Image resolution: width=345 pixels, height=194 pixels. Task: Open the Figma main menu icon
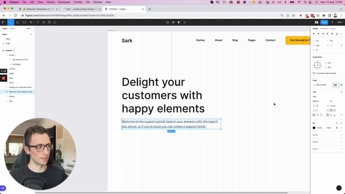pos(3,22)
